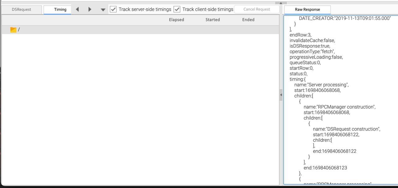Click the tab scroll right arrow
Viewport: 398px width, 188px height.
(90, 9)
